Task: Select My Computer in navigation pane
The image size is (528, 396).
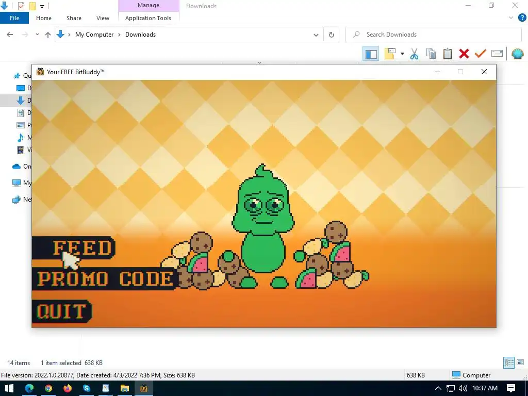Action: tap(16, 183)
